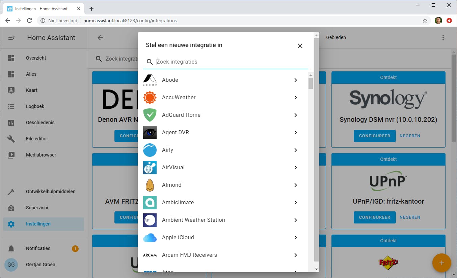Expand the AccuWeather row chevron

point(296,98)
